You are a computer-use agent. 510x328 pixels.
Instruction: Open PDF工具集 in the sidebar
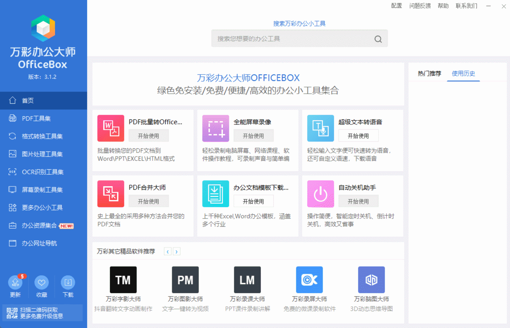36,118
